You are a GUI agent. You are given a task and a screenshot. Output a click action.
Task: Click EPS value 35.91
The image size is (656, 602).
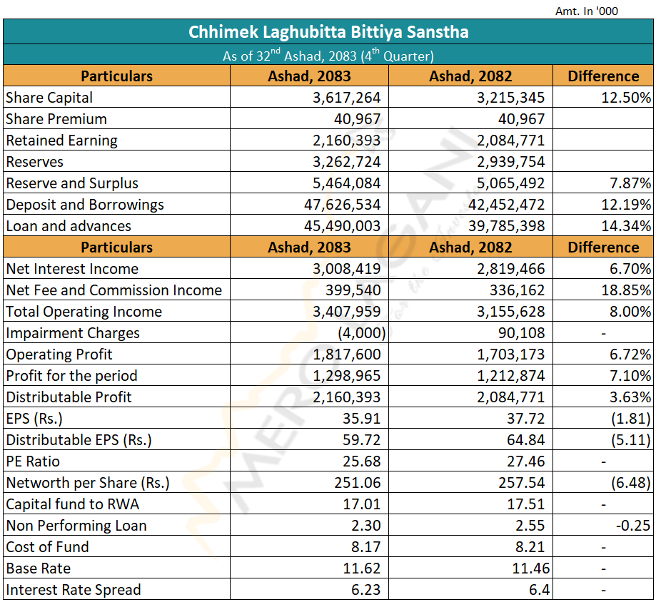361,419
